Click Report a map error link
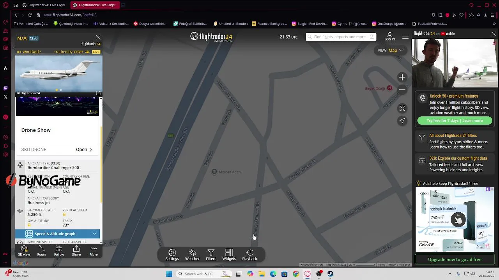 (399, 265)
